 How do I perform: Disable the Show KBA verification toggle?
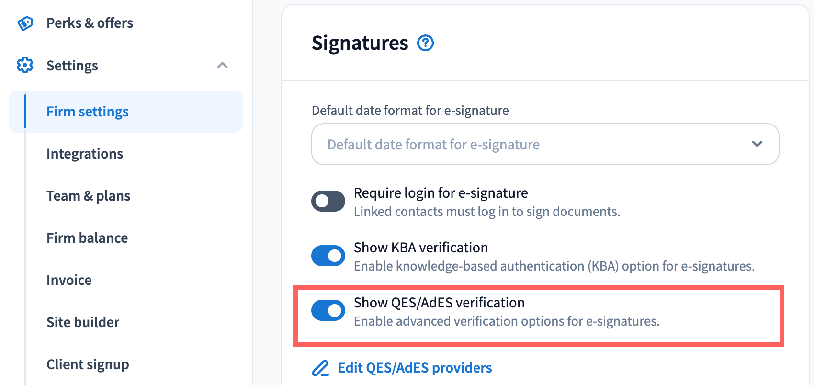(x=328, y=256)
